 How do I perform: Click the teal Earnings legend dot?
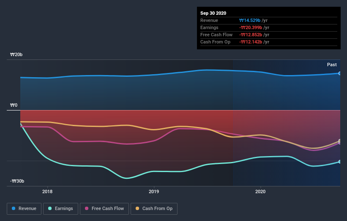pos(50,208)
